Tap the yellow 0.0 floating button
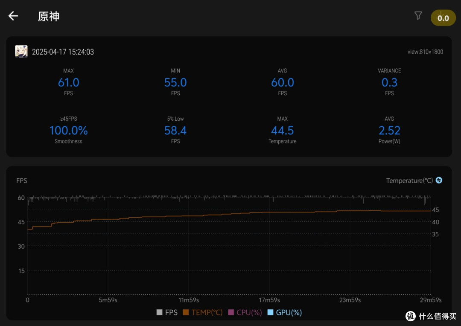461x326 pixels. pos(443,18)
